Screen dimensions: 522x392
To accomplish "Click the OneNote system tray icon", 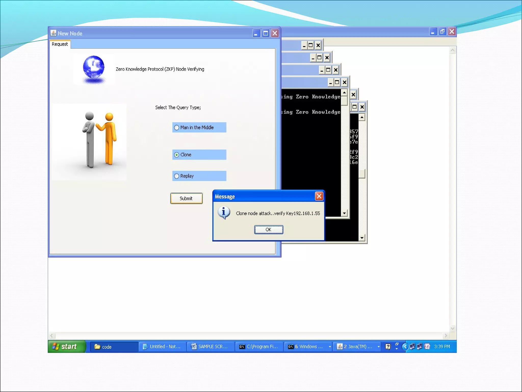I will 427,346.
